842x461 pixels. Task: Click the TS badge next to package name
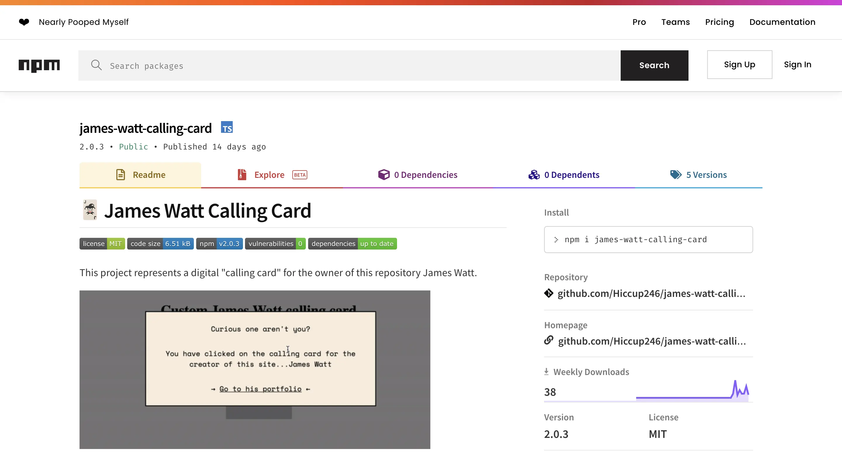(x=227, y=127)
